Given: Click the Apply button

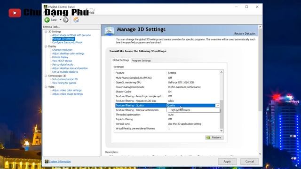Looking at the screenshot, I should 227,161.
